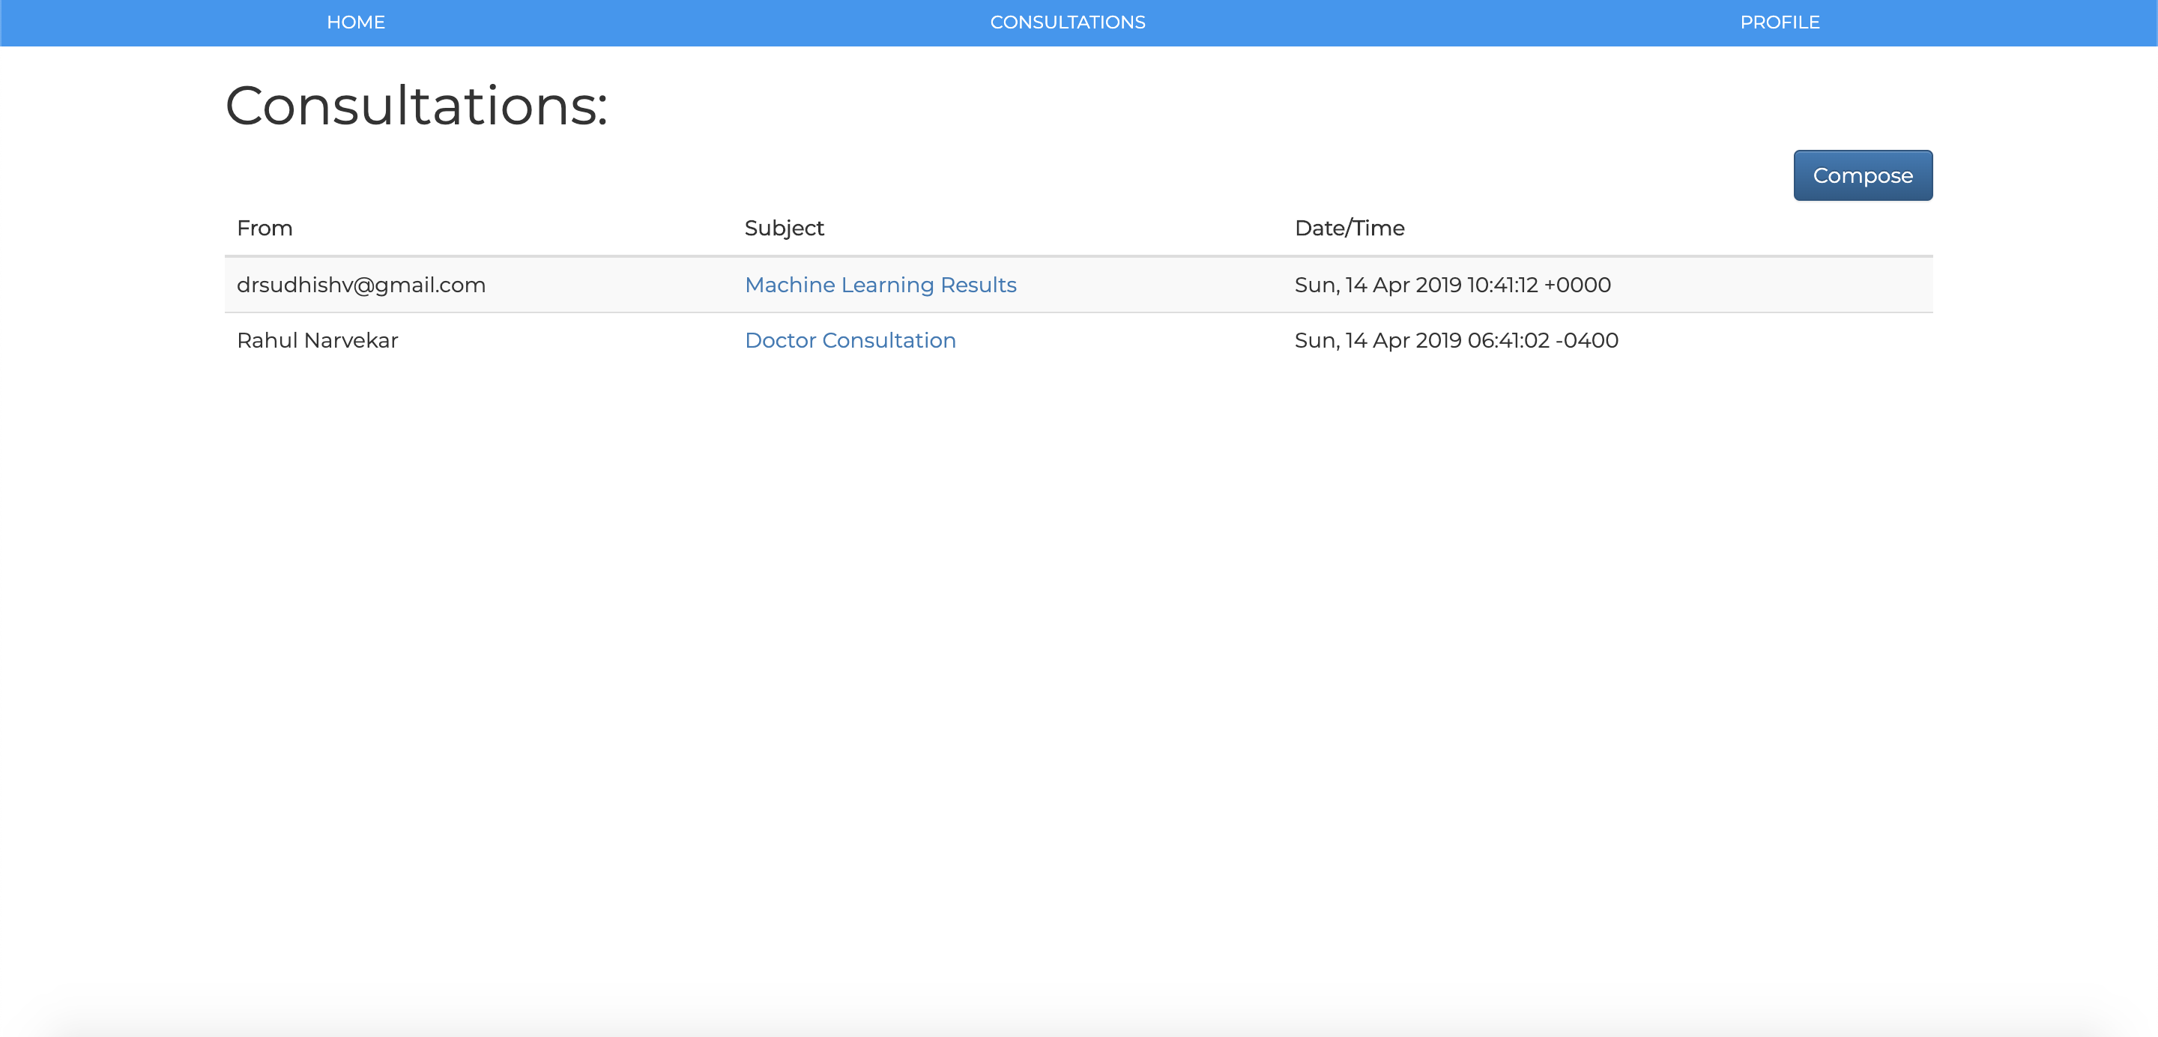Click the Subject column header
This screenshot has height=1037, width=2158.
(784, 228)
